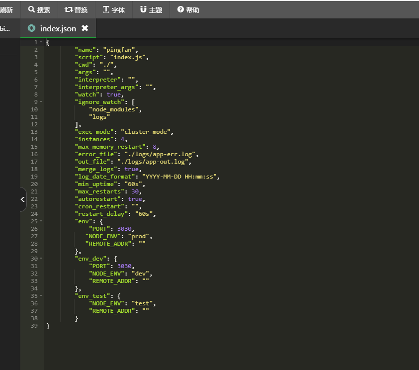Click the "cwd" key on line 4

pos(84,65)
